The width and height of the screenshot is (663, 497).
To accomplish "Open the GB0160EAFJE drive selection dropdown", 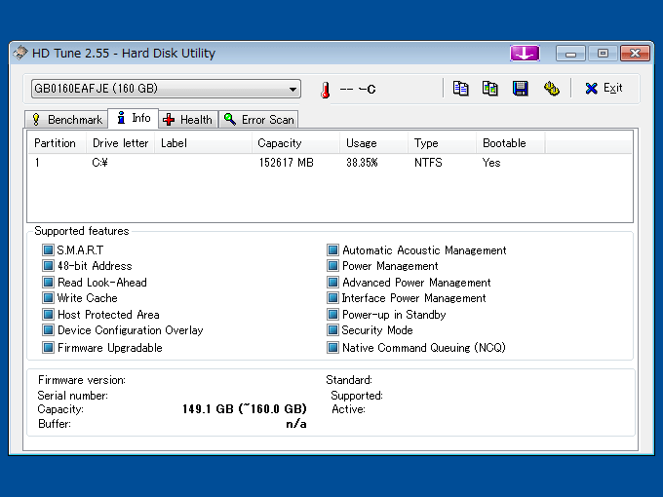I will (x=166, y=89).
